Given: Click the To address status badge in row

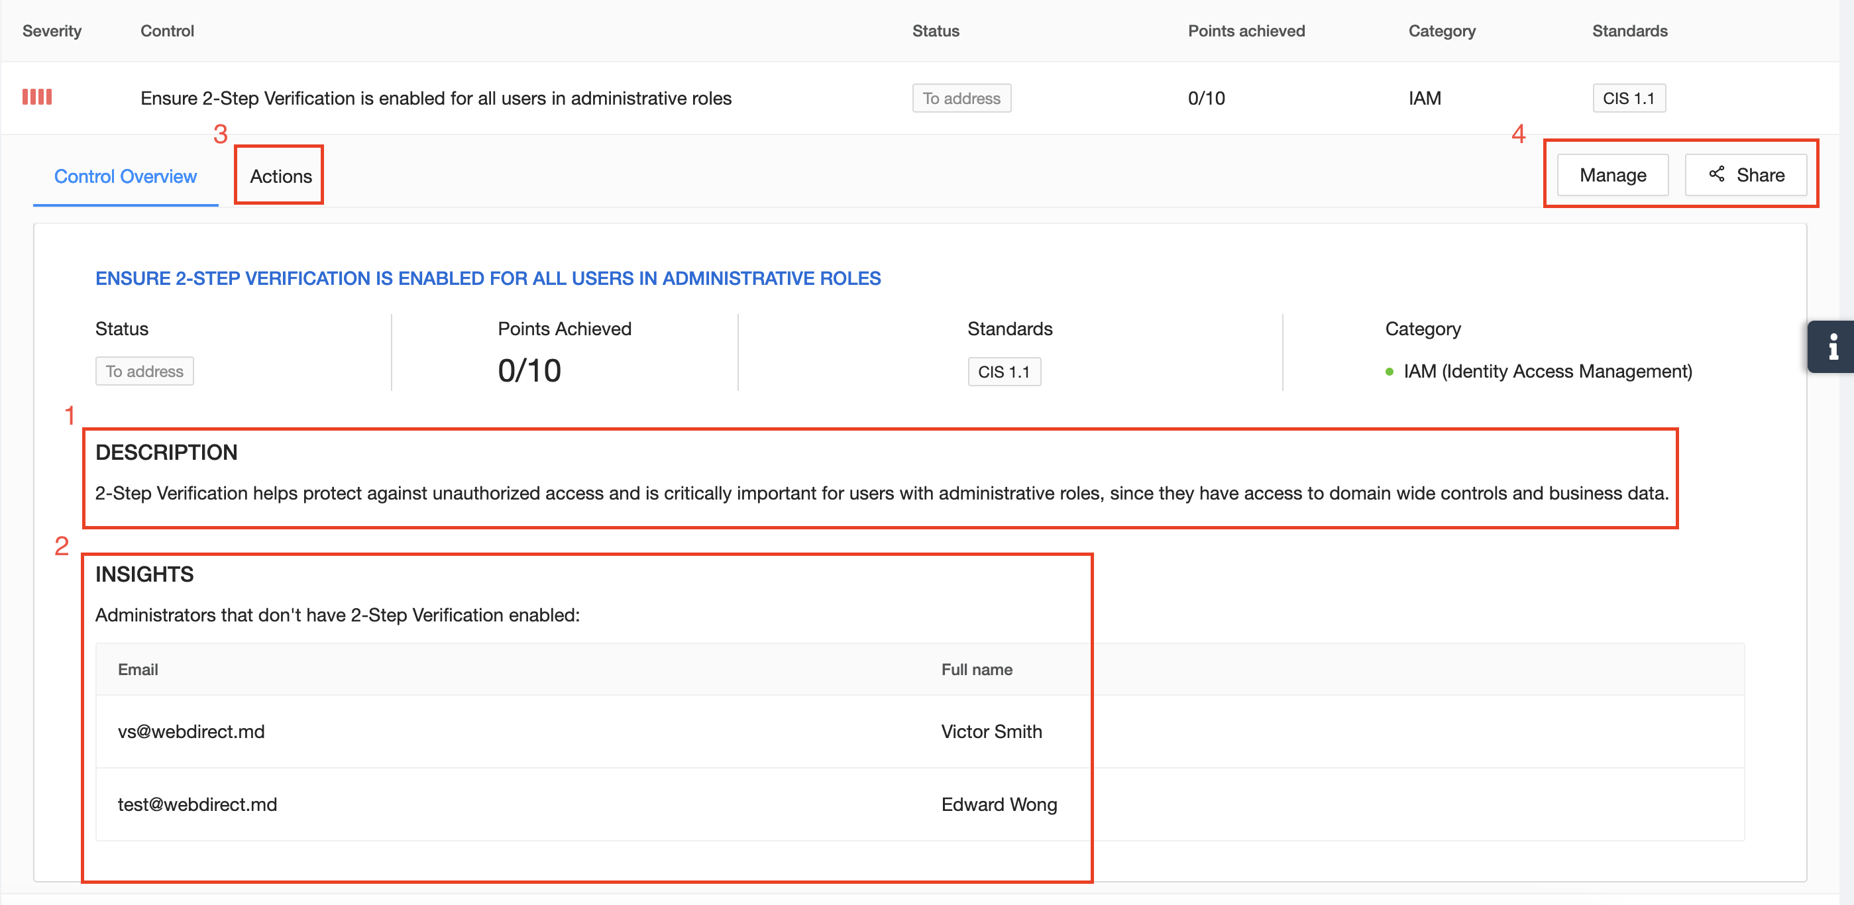Looking at the screenshot, I should [961, 99].
